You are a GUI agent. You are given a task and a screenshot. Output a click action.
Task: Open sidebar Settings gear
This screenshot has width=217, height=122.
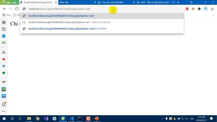pos(4,22)
